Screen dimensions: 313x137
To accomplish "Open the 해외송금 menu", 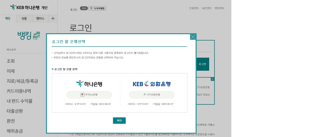I will click(x=15, y=131).
